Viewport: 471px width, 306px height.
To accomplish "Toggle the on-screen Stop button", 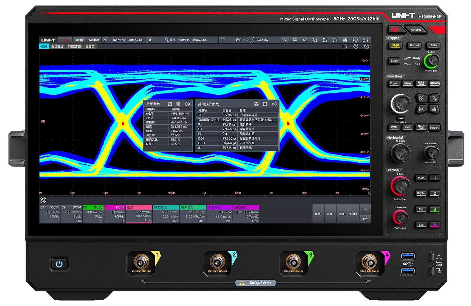I will coord(65,40).
